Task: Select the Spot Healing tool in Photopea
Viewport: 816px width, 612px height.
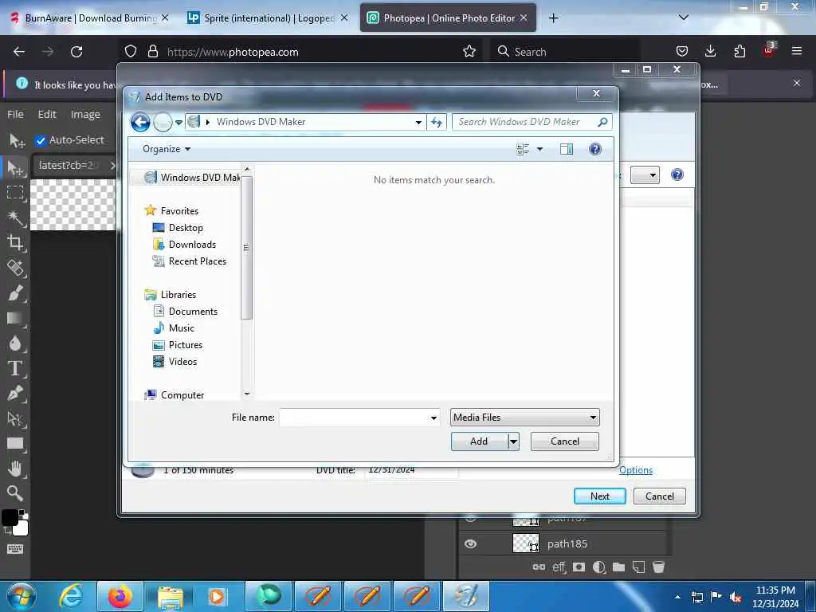Action: [x=15, y=268]
